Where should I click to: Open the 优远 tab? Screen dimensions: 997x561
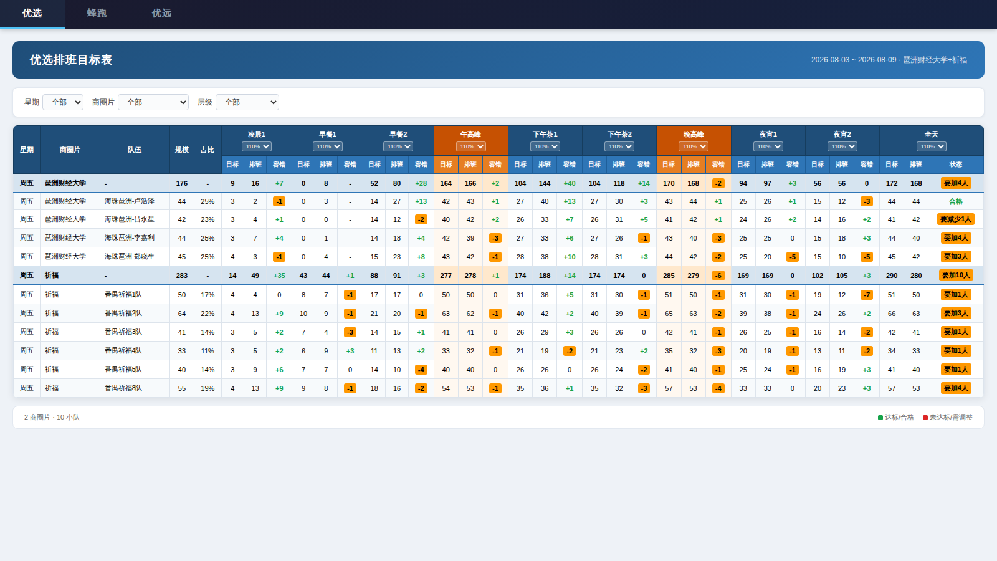coord(161,14)
